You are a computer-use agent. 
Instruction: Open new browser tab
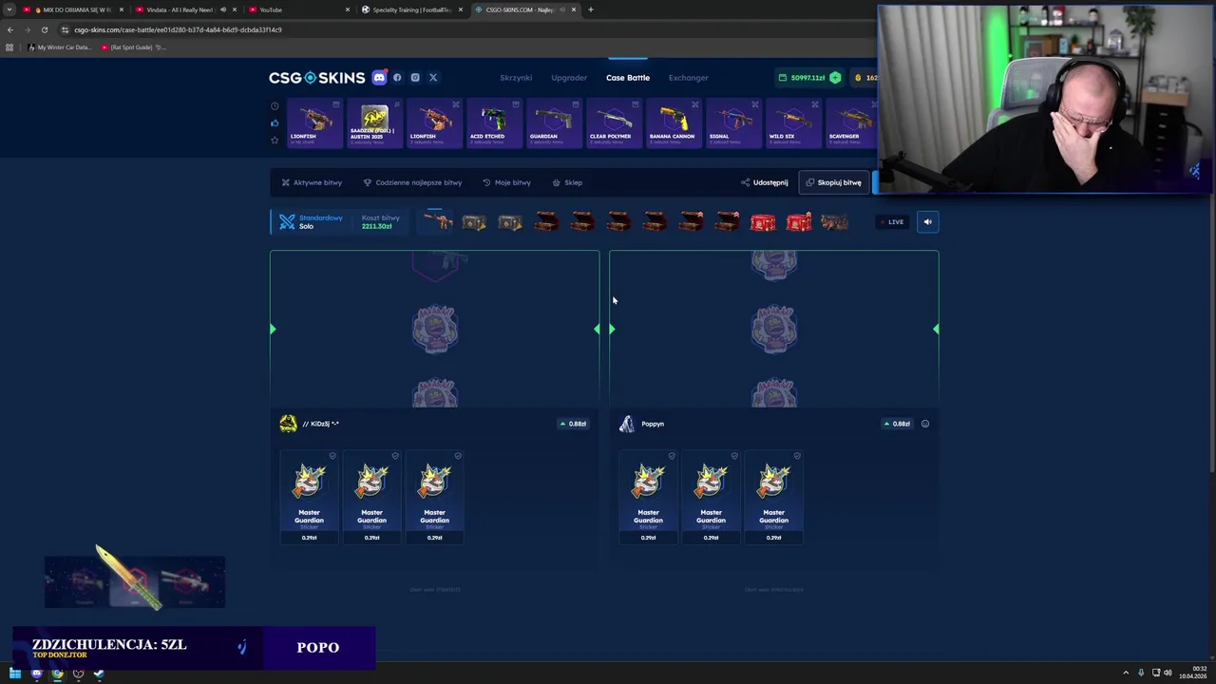click(x=591, y=9)
